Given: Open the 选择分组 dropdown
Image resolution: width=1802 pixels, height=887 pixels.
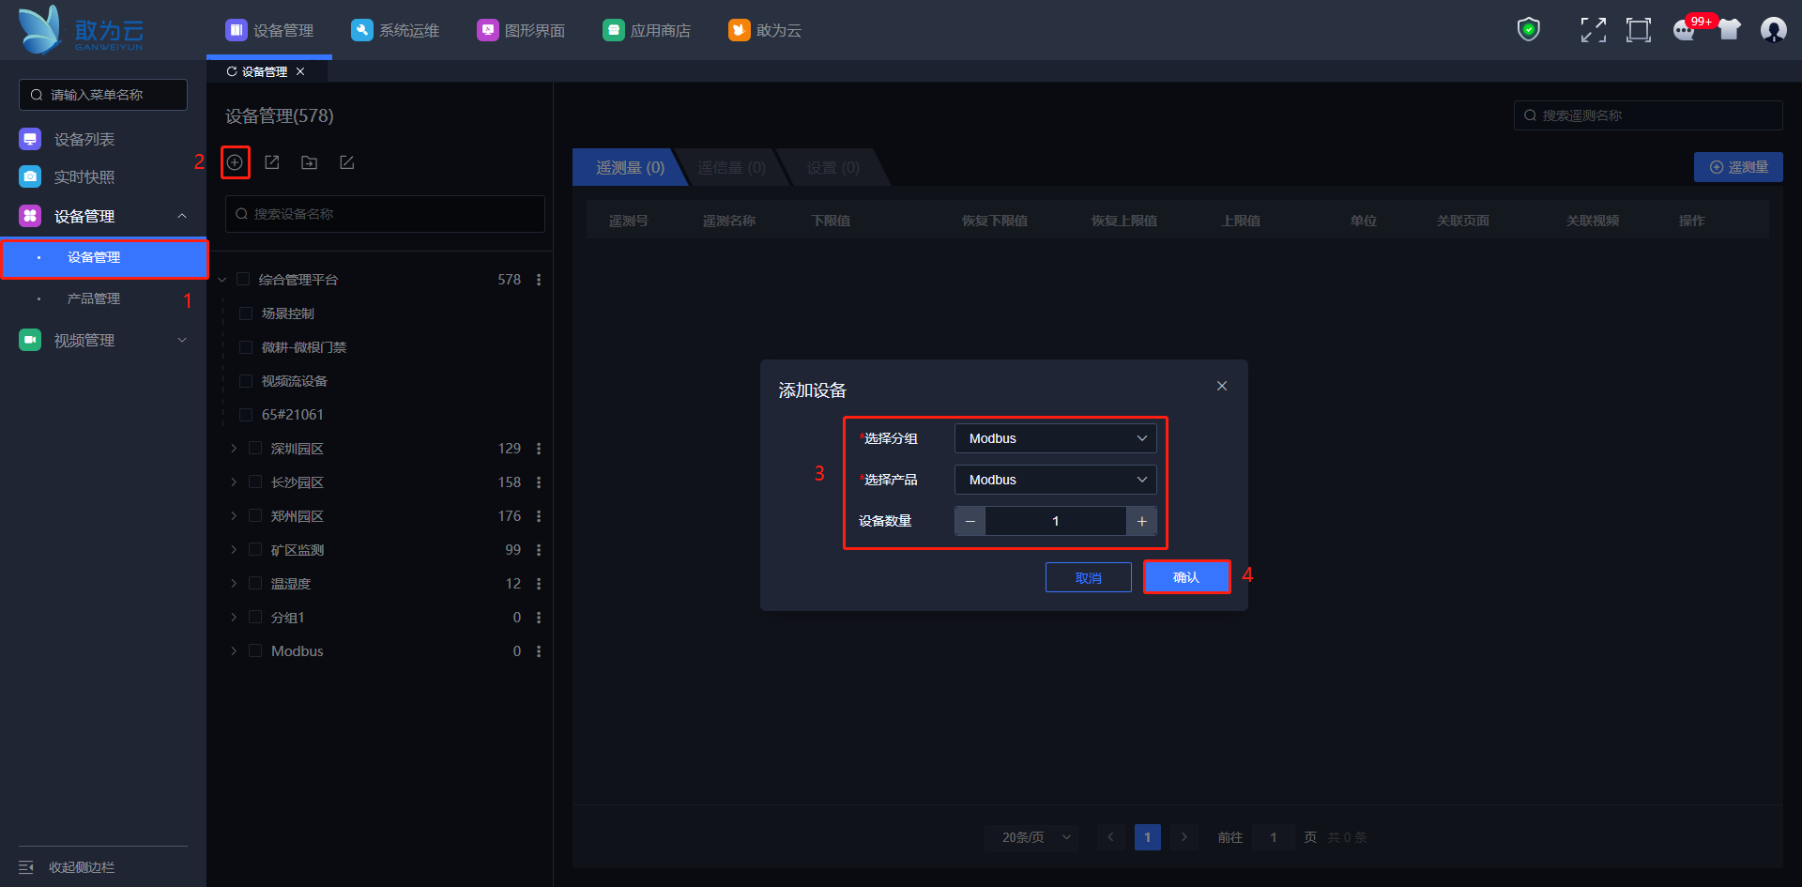Looking at the screenshot, I should [1055, 438].
